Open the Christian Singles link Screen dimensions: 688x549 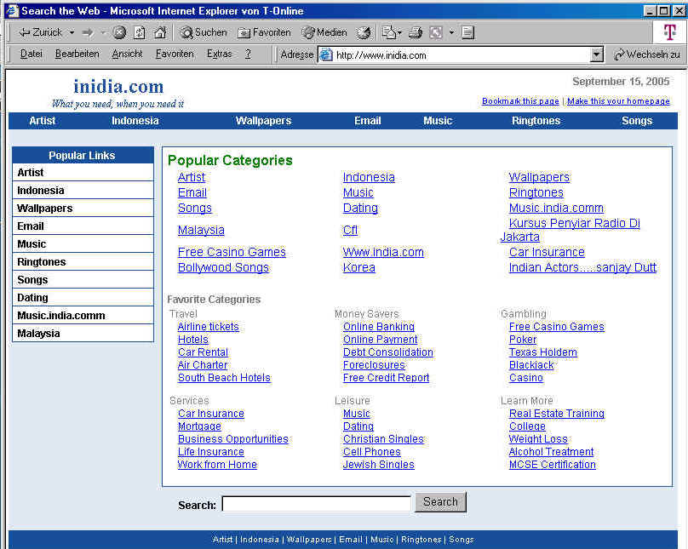point(383,439)
